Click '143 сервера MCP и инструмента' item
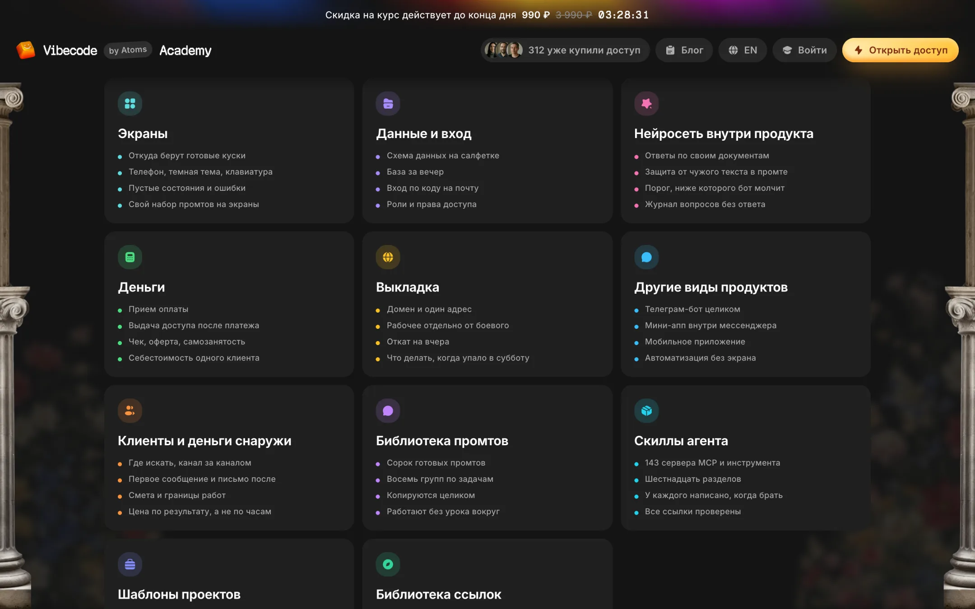 [x=712, y=463]
